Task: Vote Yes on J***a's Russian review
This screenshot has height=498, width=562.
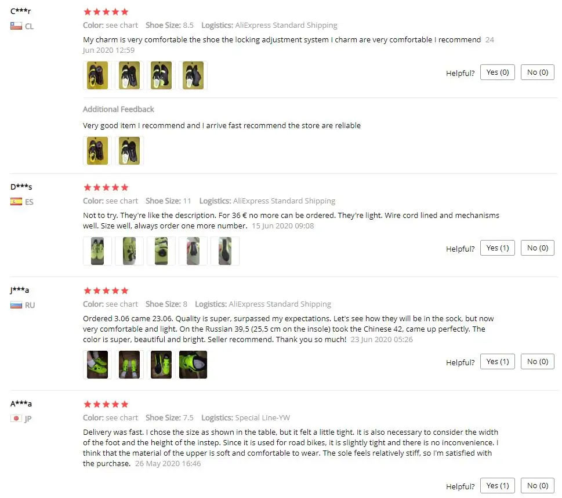Action: coord(497,362)
